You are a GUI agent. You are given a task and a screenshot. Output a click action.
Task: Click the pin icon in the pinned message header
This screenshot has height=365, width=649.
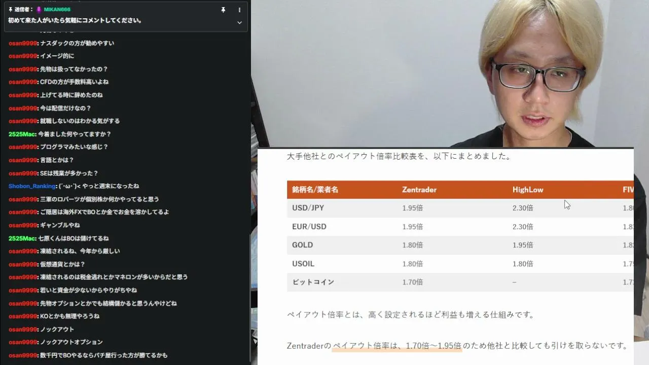(x=223, y=10)
